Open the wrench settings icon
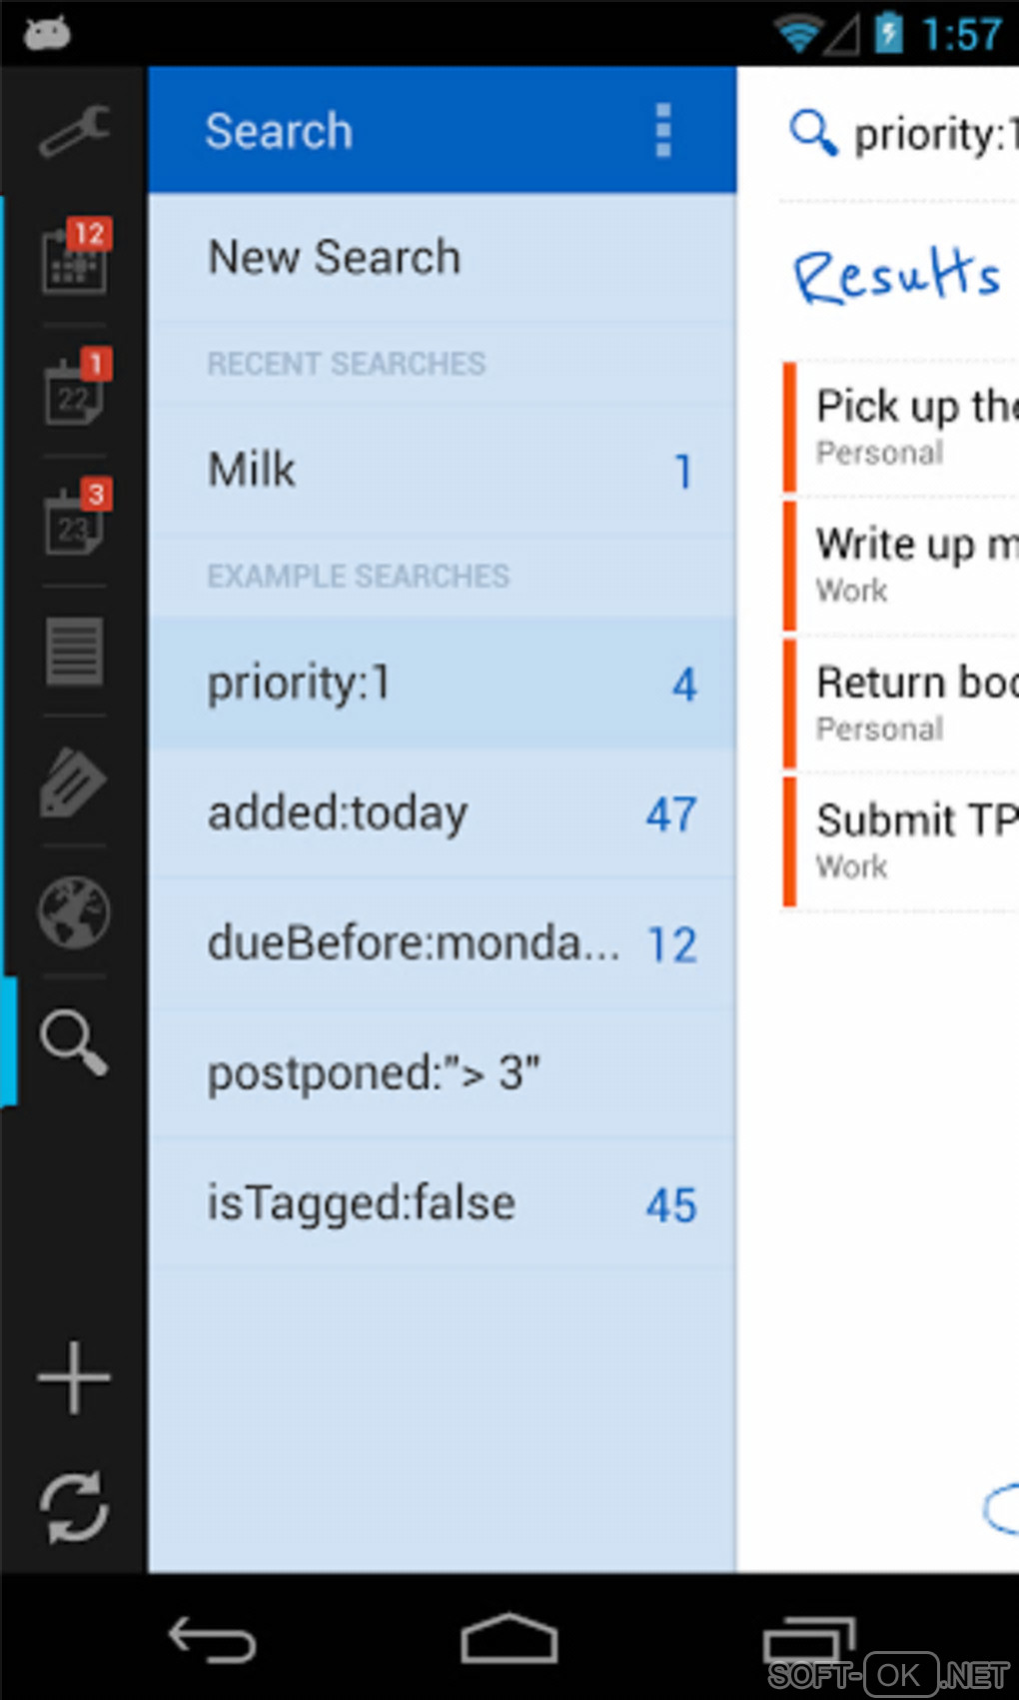 pyautogui.click(x=74, y=131)
